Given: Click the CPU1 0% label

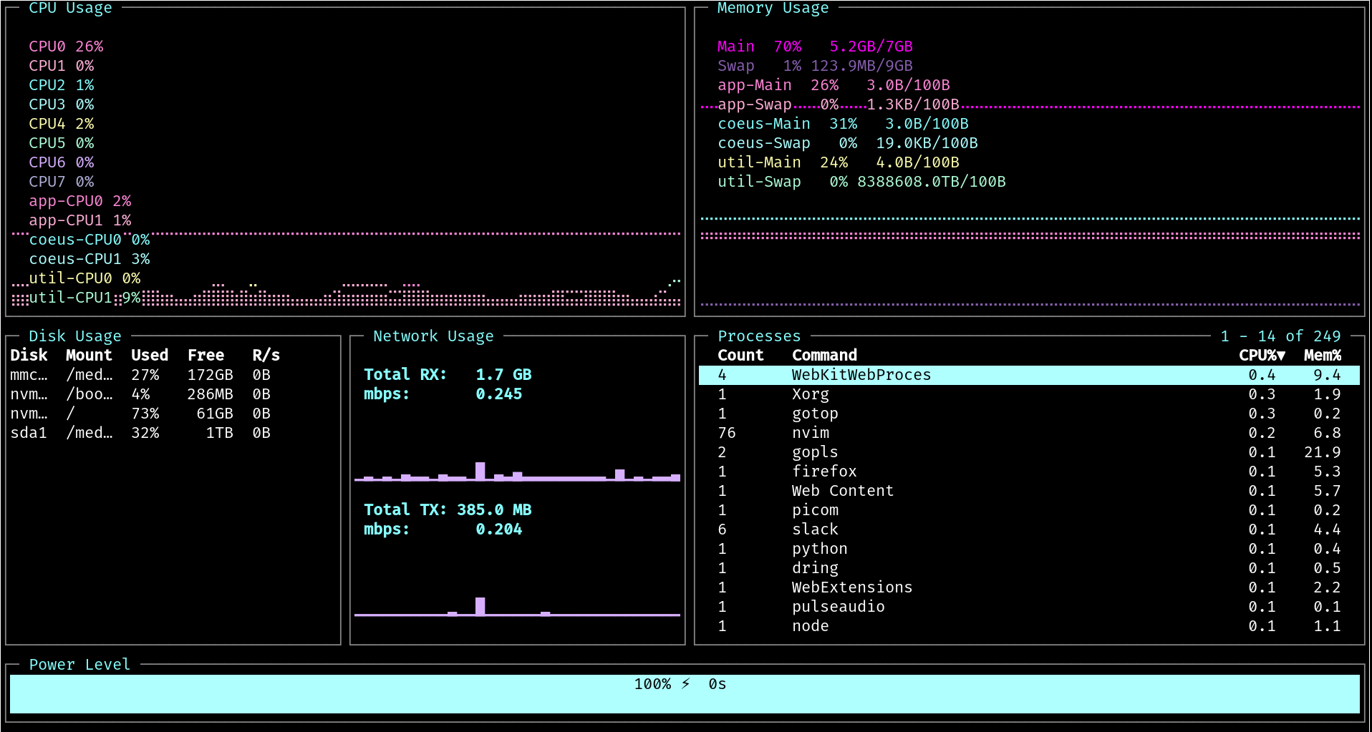Looking at the screenshot, I should [62, 66].
